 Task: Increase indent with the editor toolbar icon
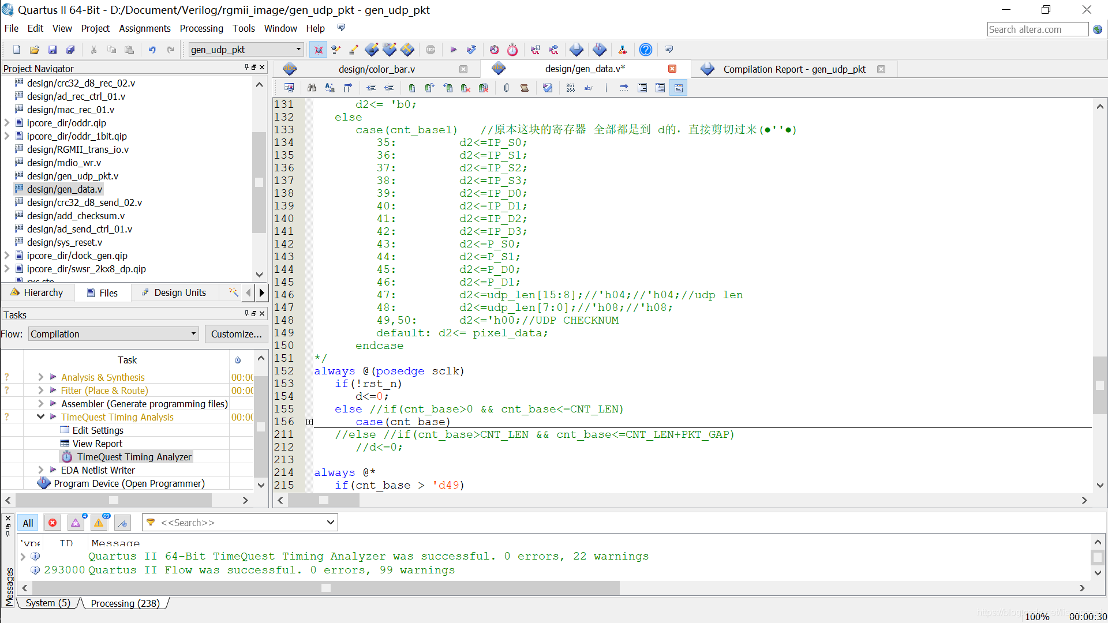coord(371,88)
